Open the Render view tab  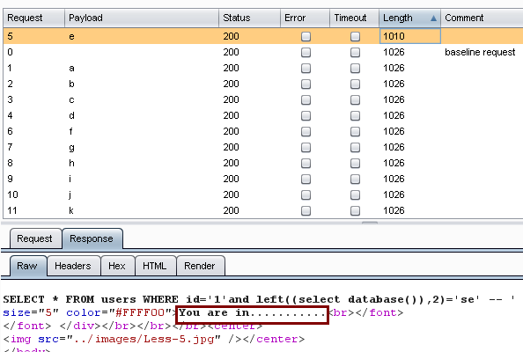(x=200, y=266)
